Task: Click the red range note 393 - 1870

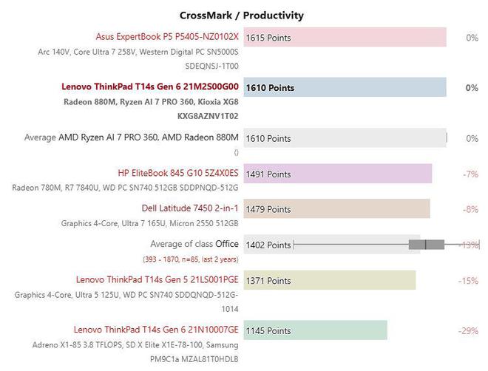Action: (x=191, y=259)
